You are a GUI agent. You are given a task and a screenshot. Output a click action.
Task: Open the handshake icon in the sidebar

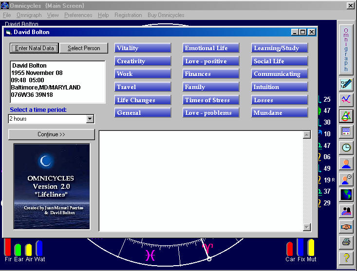tap(346, 226)
